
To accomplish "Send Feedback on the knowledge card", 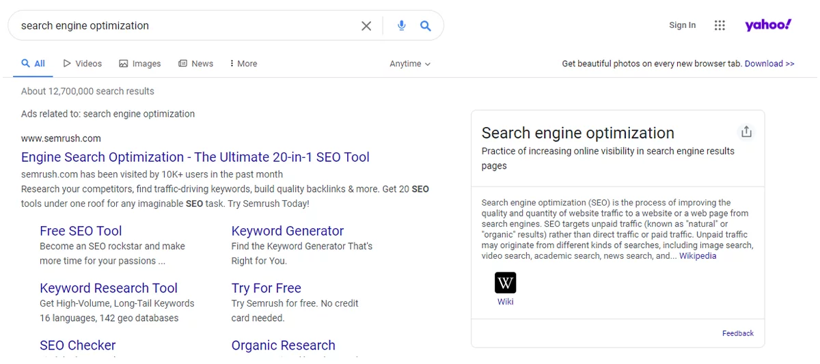I will pyautogui.click(x=738, y=333).
